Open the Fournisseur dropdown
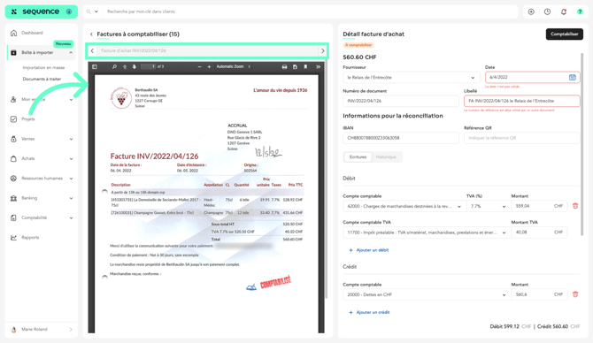This screenshot has width=593, height=343. 411,78
